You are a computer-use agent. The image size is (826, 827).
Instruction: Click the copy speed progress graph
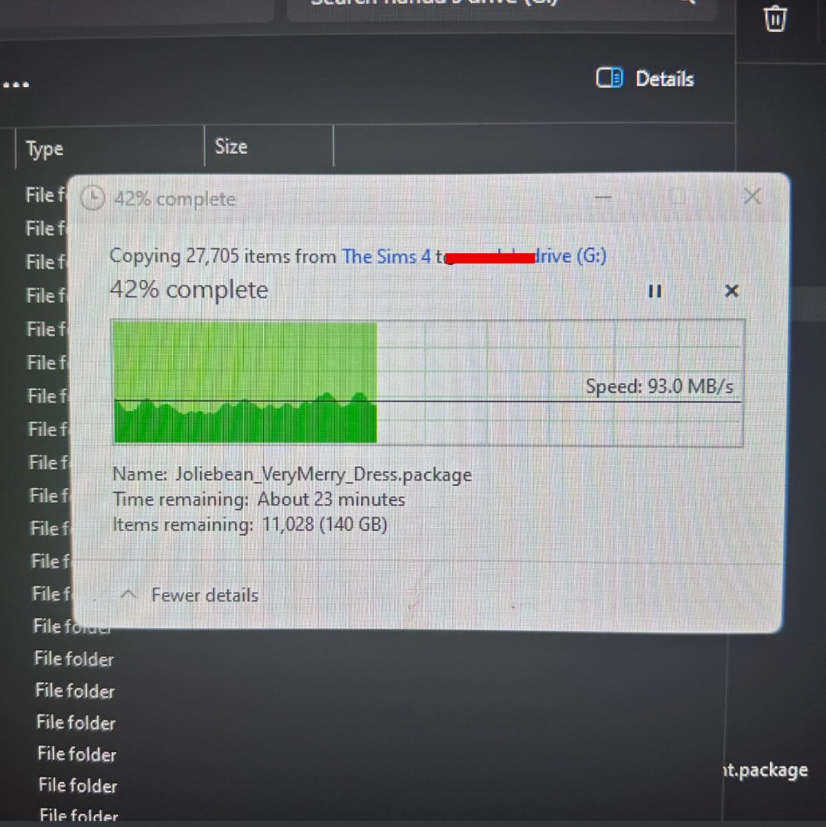(x=427, y=382)
